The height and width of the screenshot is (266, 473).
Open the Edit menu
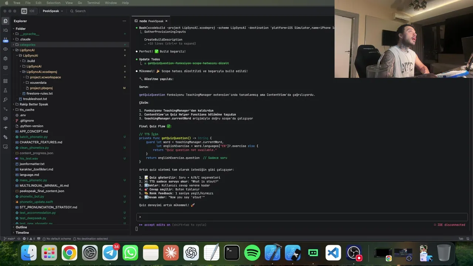click(38, 3)
